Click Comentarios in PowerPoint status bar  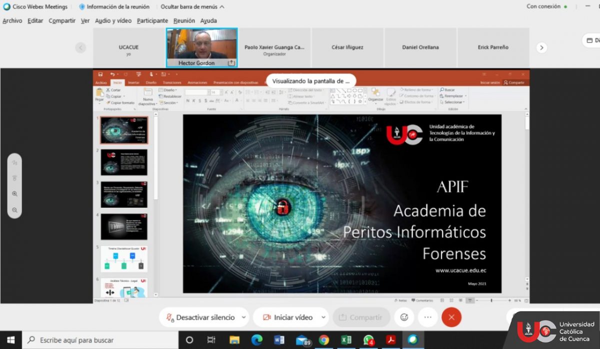point(422,301)
